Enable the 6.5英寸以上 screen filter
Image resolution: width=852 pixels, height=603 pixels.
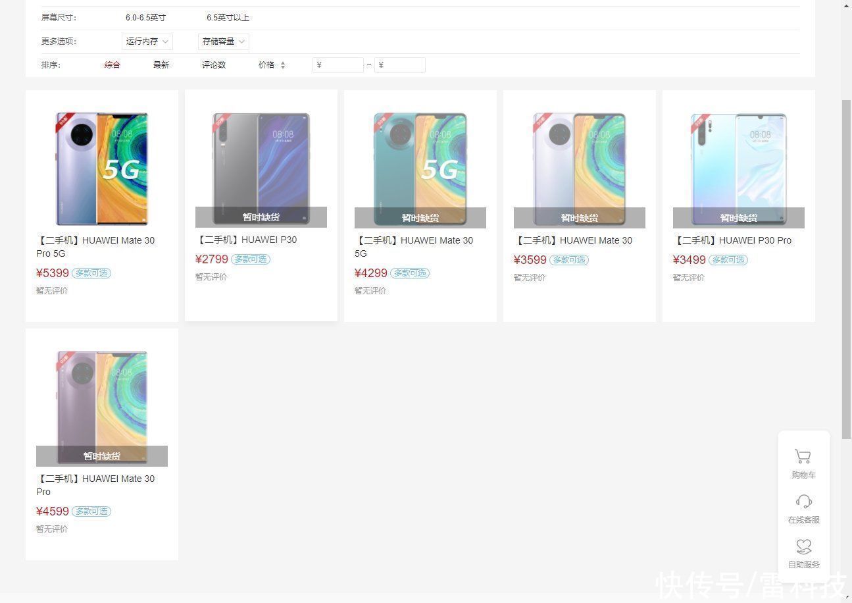[228, 18]
